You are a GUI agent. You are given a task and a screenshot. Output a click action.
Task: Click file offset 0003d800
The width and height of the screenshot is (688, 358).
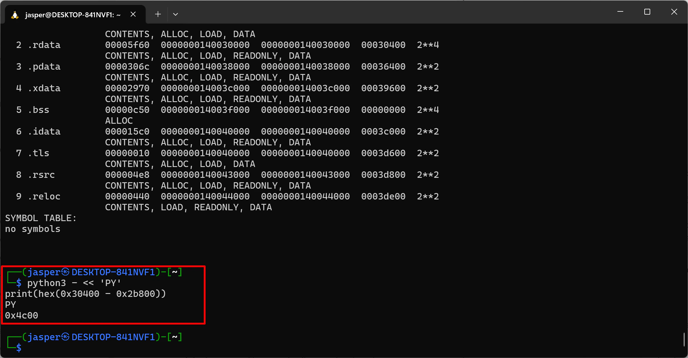pyautogui.click(x=384, y=175)
